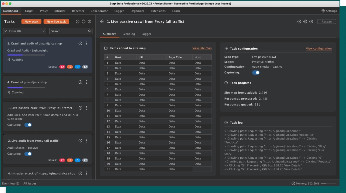Open the Repeater tab
346x193 pixels.
click(78, 11)
